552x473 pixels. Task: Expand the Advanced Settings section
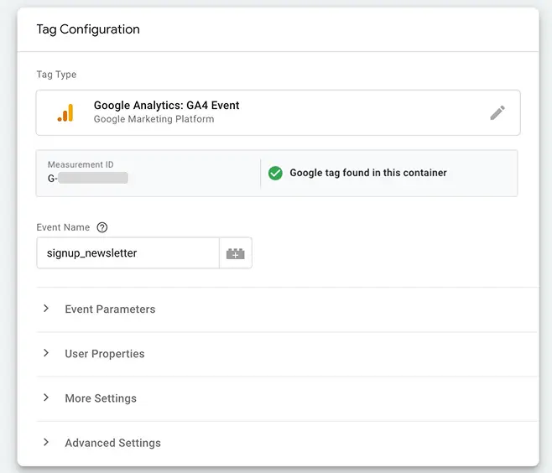(x=287, y=443)
